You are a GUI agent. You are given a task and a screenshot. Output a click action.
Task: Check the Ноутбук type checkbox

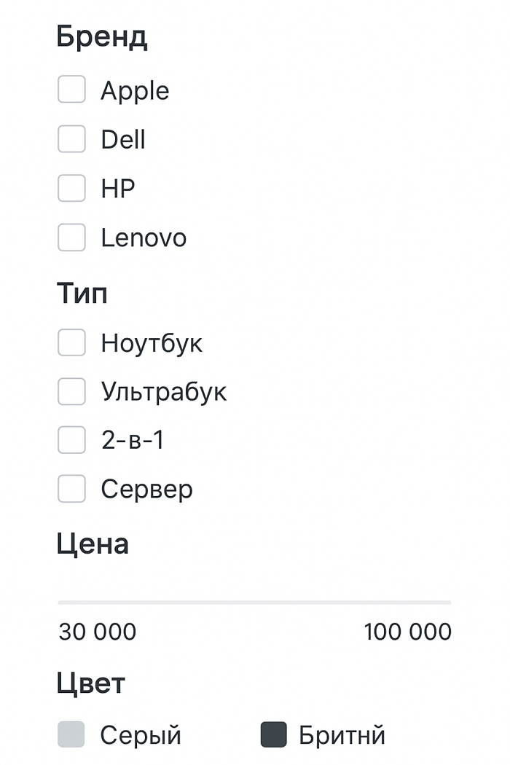71,342
